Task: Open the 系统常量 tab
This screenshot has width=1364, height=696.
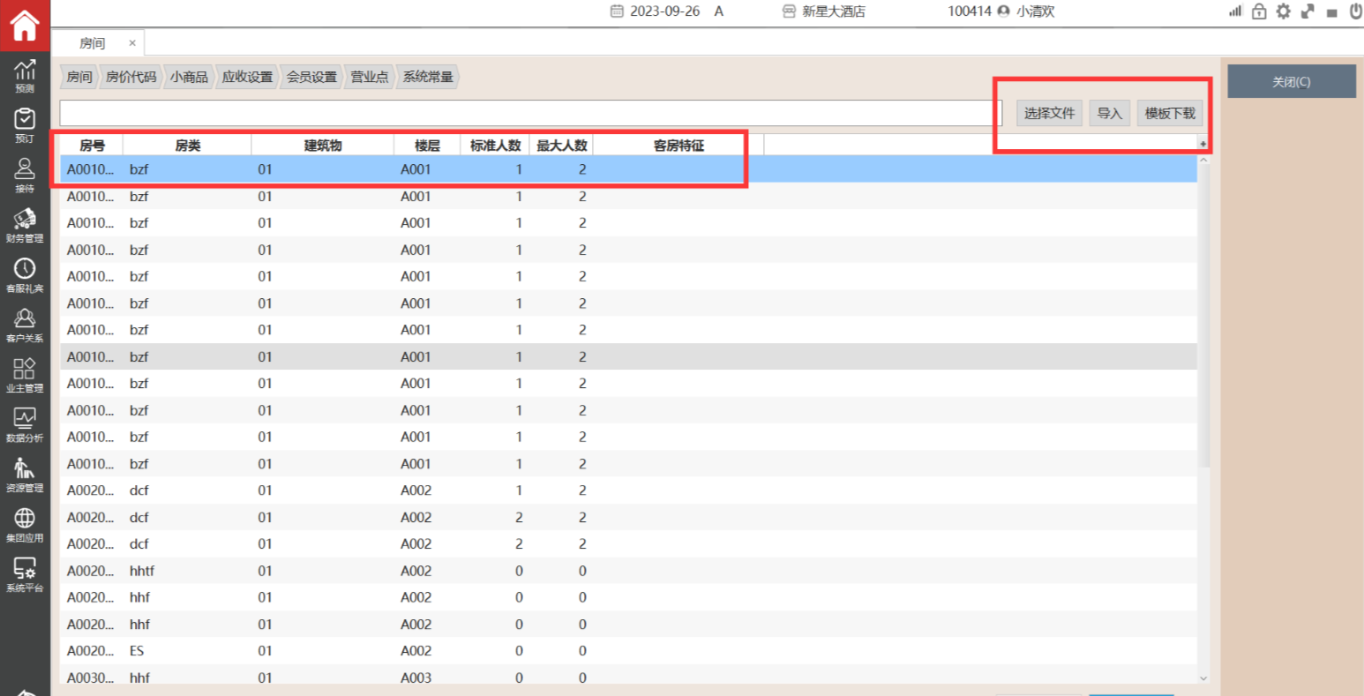Action: click(x=428, y=77)
